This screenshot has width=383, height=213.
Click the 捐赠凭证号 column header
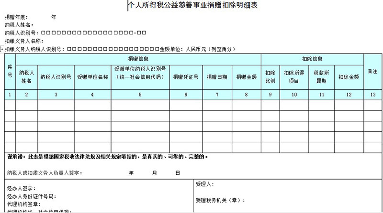tap(185, 76)
